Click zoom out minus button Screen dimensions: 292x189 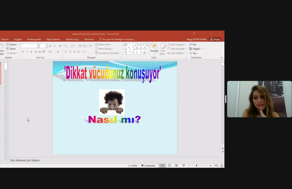coord(189,166)
